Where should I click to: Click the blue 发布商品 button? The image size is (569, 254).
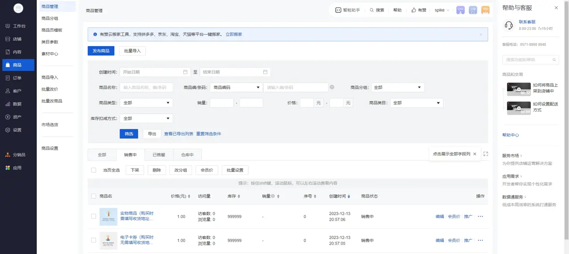(101, 51)
